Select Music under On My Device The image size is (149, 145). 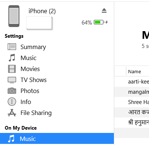point(57,138)
